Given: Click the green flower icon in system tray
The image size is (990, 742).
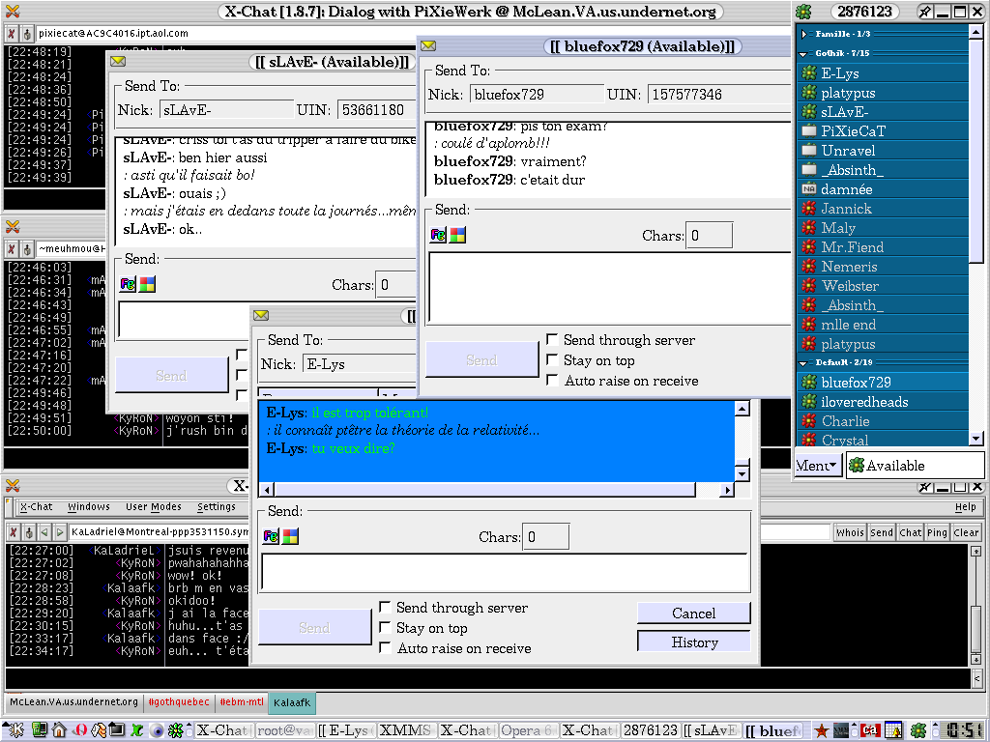Looking at the screenshot, I should [x=917, y=730].
